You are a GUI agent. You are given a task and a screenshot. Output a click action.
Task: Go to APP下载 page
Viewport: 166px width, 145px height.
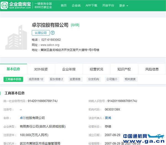pos(91,6)
